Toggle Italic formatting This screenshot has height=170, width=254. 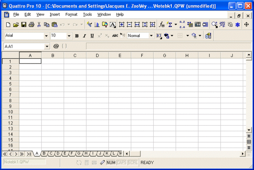coord(85,36)
